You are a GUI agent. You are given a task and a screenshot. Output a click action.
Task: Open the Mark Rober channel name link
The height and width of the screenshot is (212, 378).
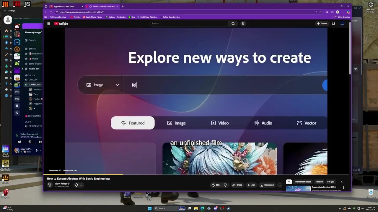61,183
